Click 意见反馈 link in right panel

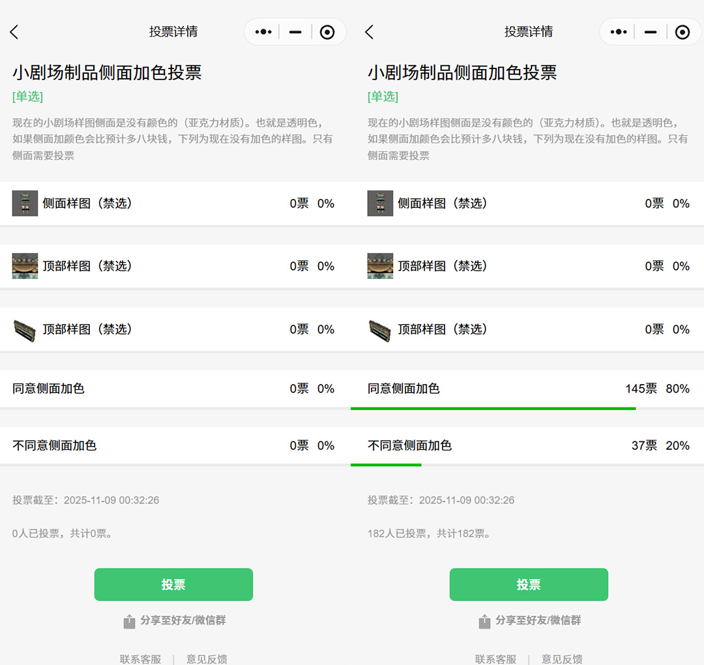coord(562,658)
